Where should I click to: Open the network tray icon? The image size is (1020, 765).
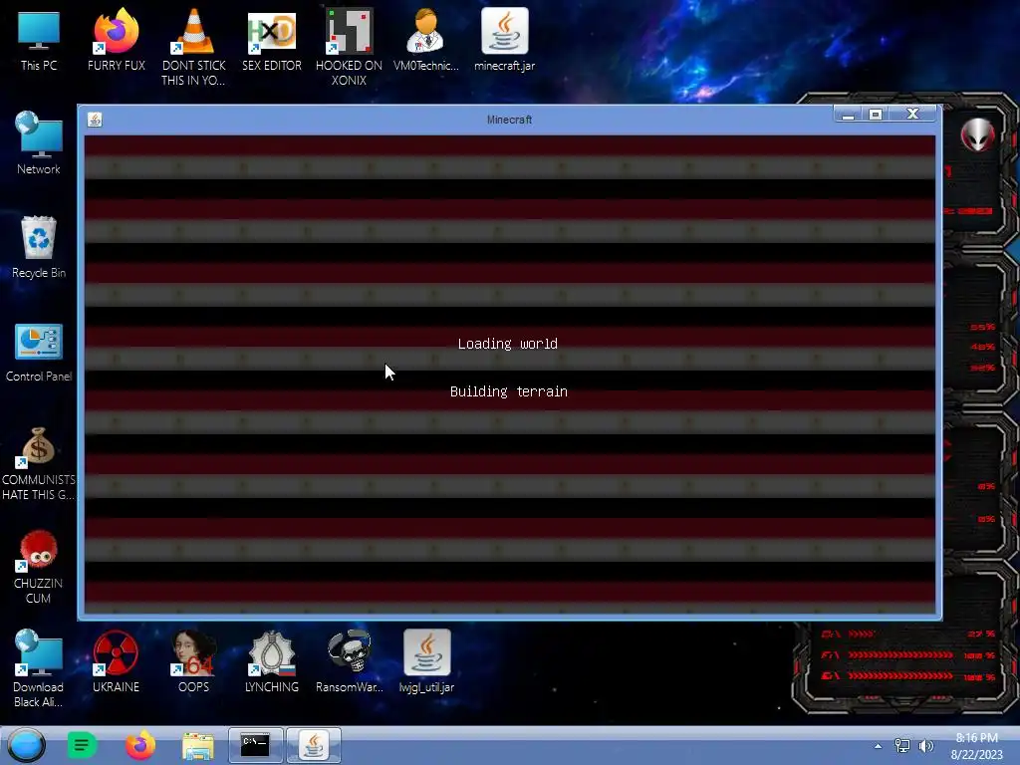point(902,746)
